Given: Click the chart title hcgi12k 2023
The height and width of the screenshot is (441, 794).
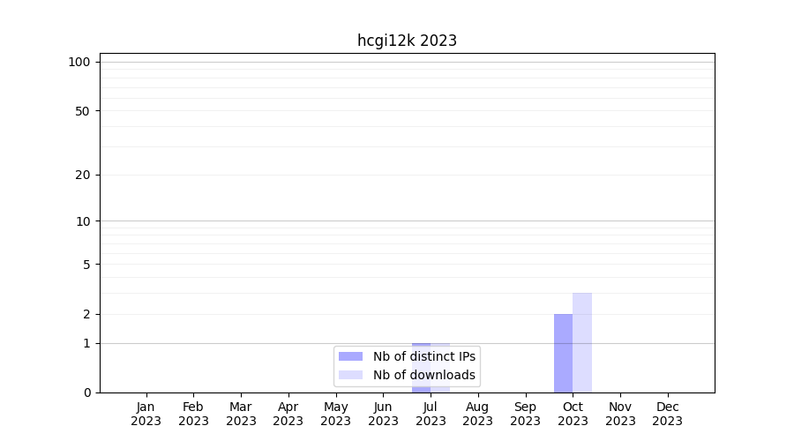Looking at the screenshot, I should (x=407, y=41).
